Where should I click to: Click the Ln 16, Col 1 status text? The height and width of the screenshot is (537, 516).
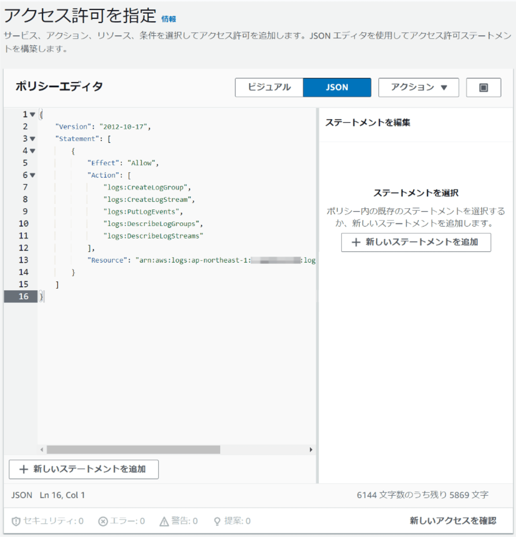pyautogui.click(x=62, y=495)
